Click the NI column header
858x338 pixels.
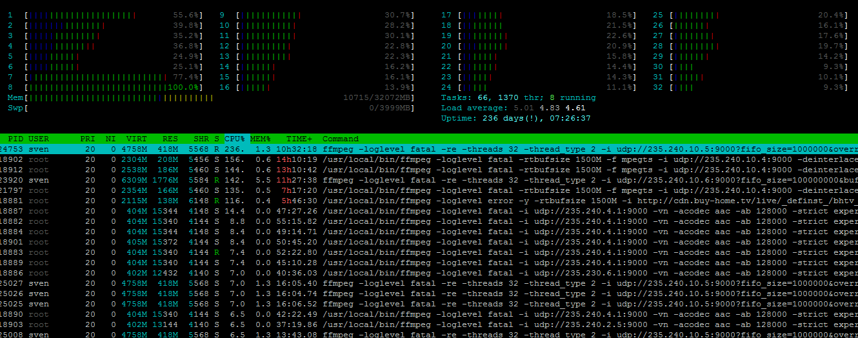(x=111, y=139)
